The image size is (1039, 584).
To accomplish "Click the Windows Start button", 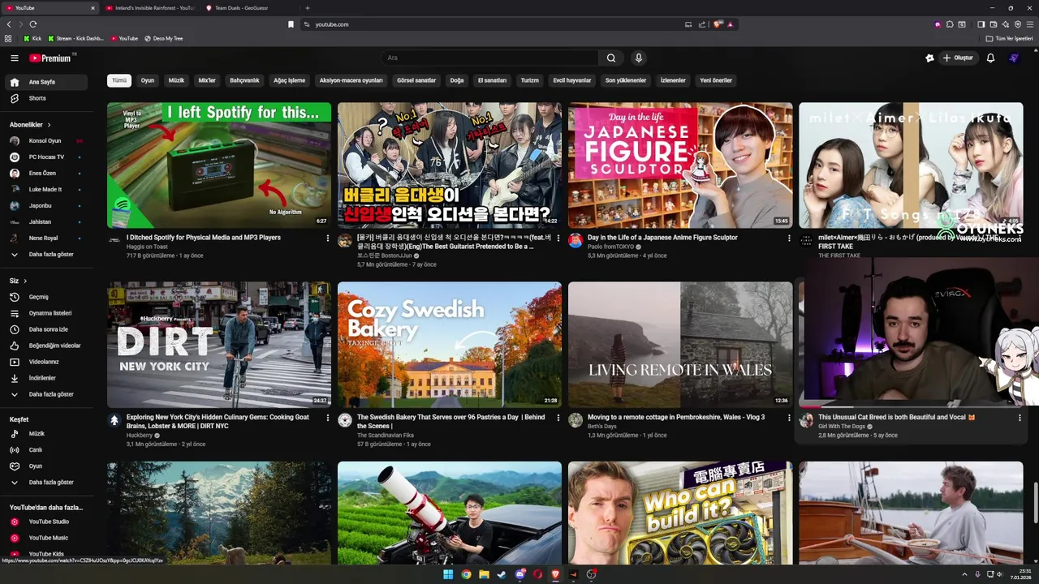I will (x=448, y=574).
